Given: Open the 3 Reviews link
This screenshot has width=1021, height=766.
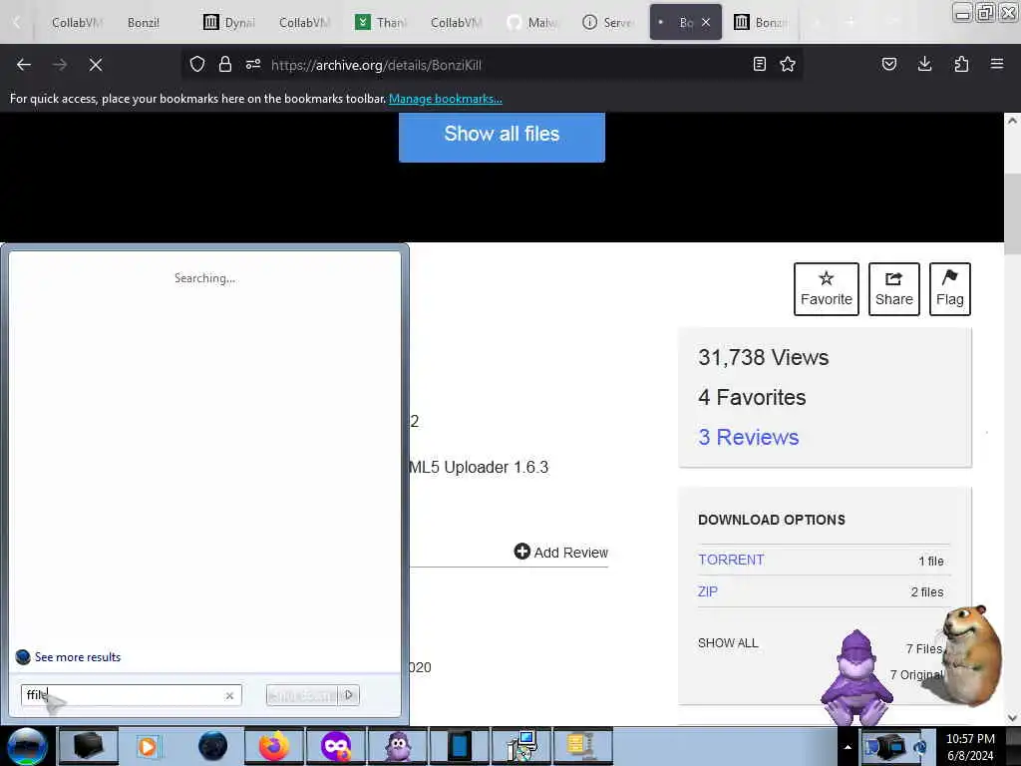Looking at the screenshot, I should [x=748, y=437].
